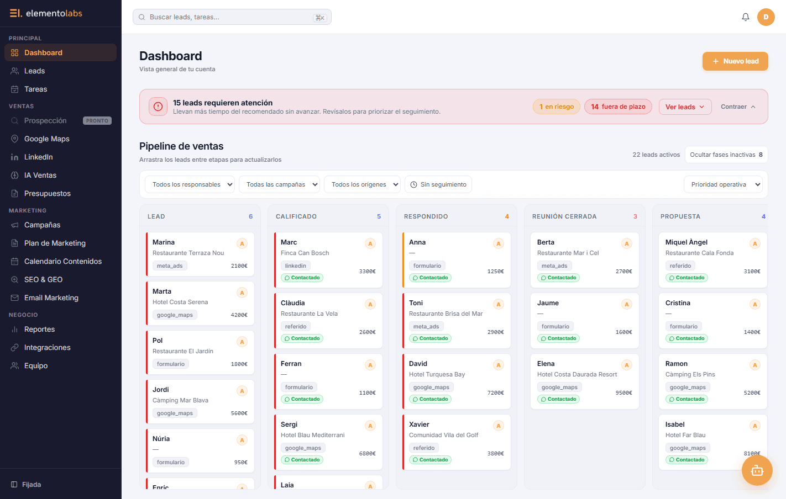Click the Integraciones link icon
The image size is (786, 499).
tap(15, 348)
